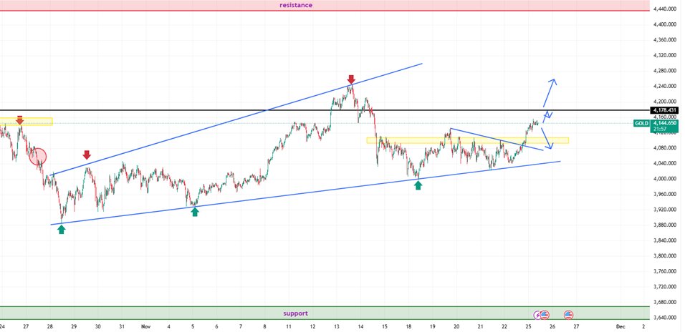Click the 3,920.000 price axis label
This screenshot has height=332, width=685.
pos(666,210)
